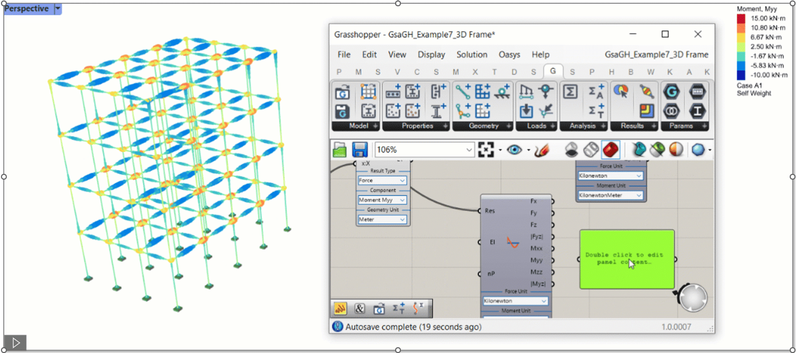Click the contour 2D results icon
This screenshot has width=796, height=353.
(x=646, y=111)
